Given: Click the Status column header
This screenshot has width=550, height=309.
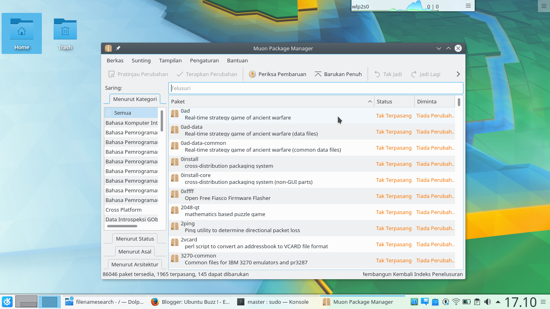Looking at the screenshot, I should click(x=394, y=101).
